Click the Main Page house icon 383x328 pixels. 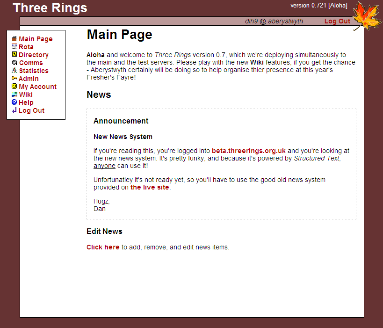pyautogui.click(x=15, y=39)
